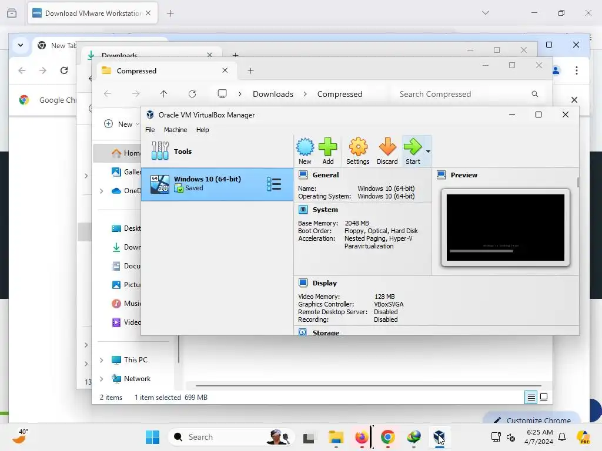Click Compressed in the Explorer breadcrumb
Viewport: 602px width, 451px height.
pos(340,94)
